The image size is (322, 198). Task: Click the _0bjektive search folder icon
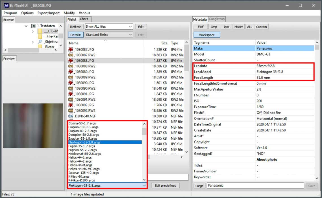click(x=40, y=42)
